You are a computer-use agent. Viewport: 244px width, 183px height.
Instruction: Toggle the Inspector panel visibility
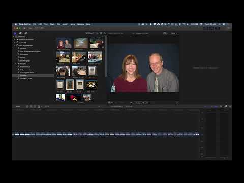pos(218,28)
